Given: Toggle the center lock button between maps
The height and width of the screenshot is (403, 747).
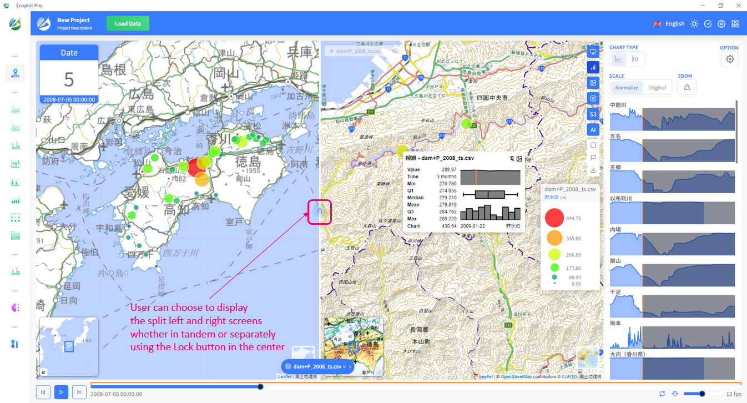Looking at the screenshot, I should point(320,211).
